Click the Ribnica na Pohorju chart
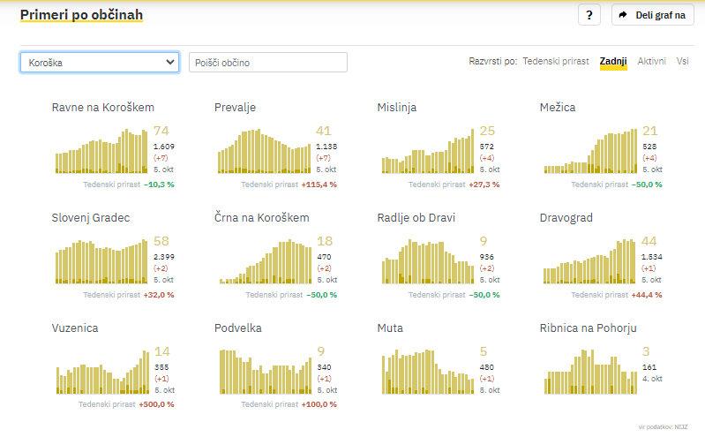The image size is (705, 437). [589, 371]
